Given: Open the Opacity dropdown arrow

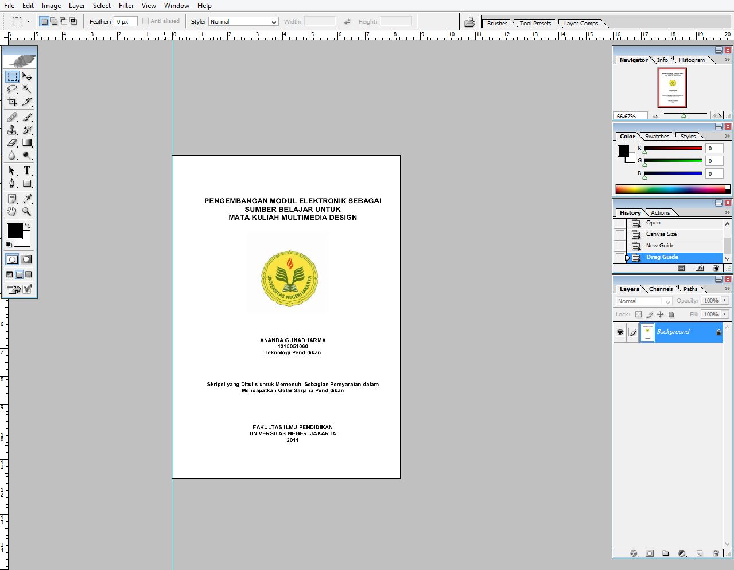Looking at the screenshot, I should point(725,300).
